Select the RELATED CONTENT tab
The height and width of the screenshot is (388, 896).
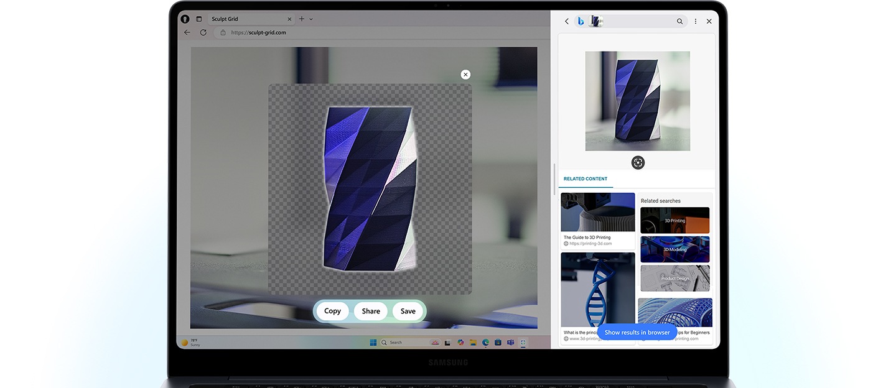click(585, 179)
